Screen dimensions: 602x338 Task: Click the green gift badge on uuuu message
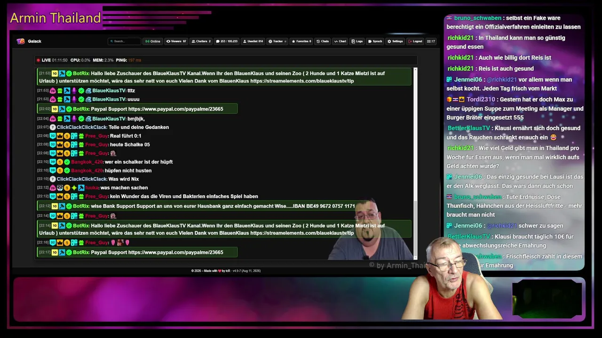coord(60,100)
